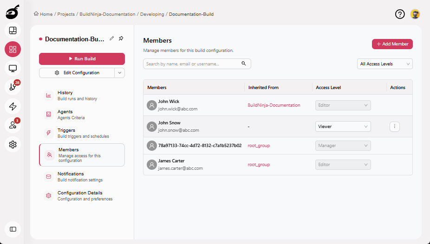Go to Developing in breadcrumb
The image size is (430, 244).
pos(152,14)
